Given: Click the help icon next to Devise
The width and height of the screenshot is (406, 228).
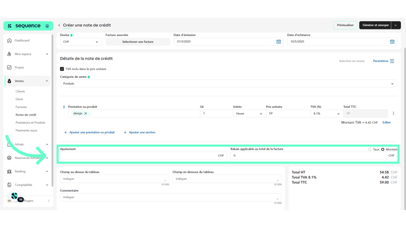Looking at the screenshot, I should [x=71, y=35].
